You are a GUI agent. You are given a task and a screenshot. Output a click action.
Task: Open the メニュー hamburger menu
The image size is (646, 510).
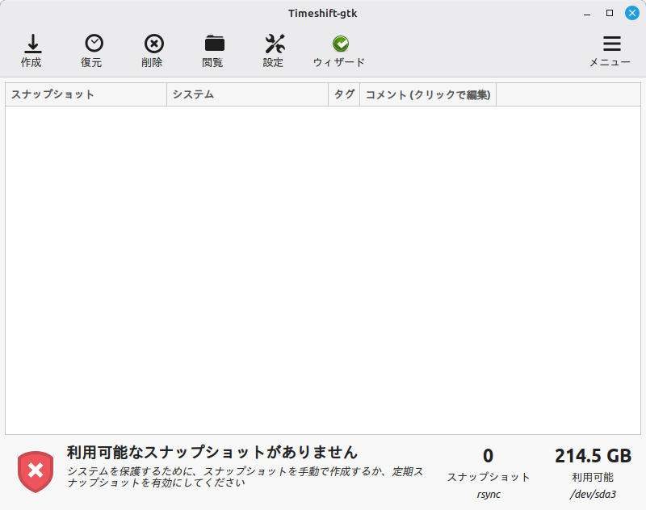click(x=611, y=44)
